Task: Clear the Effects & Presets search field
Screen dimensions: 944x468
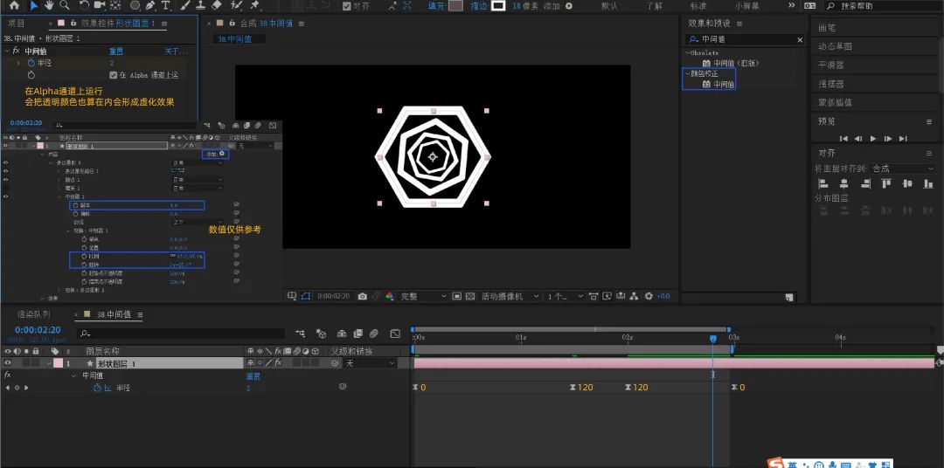Action: [800, 39]
